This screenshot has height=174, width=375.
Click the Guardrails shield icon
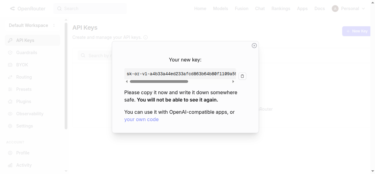(x=10, y=53)
